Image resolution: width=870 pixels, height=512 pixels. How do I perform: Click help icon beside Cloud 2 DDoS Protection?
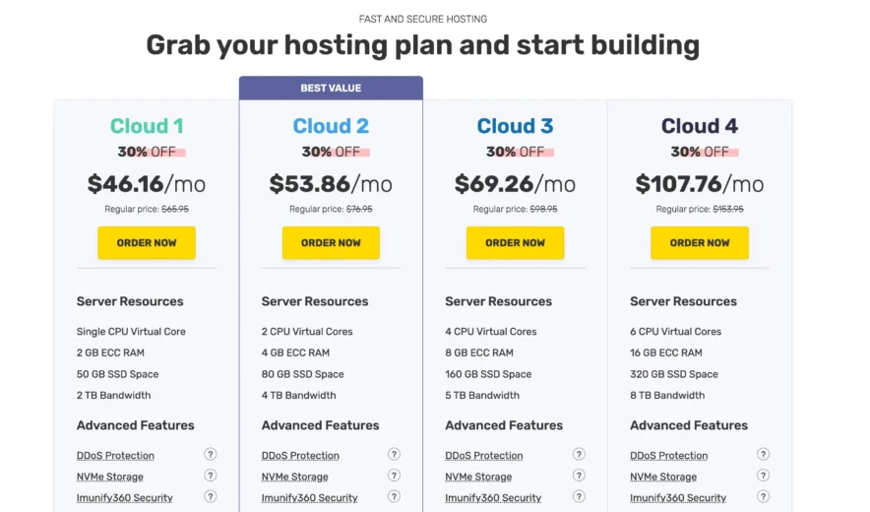point(394,455)
